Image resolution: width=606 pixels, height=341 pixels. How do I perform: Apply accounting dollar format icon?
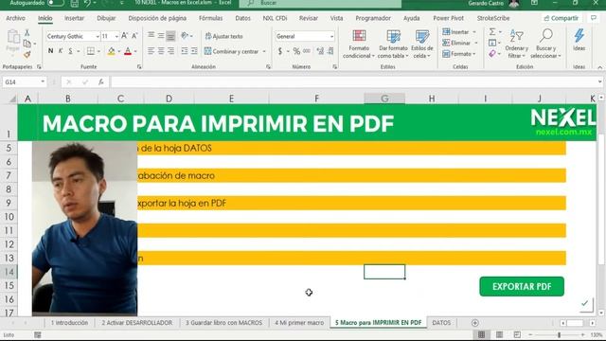tap(280, 51)
